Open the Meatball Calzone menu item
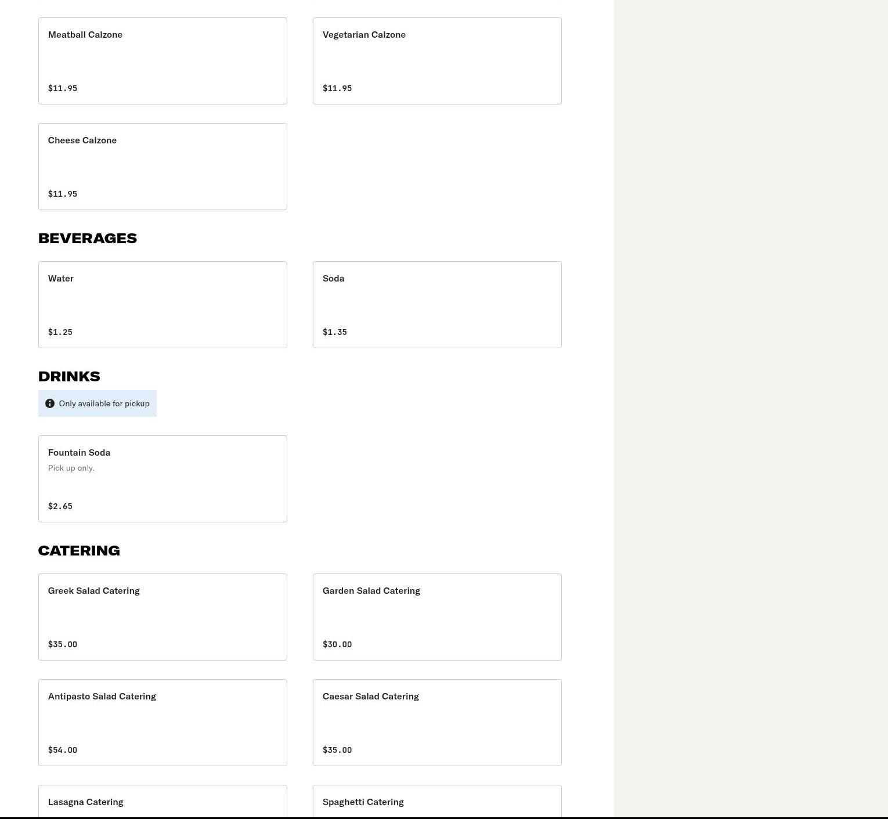Screen dimensions: 888x819 click(163, 61)
